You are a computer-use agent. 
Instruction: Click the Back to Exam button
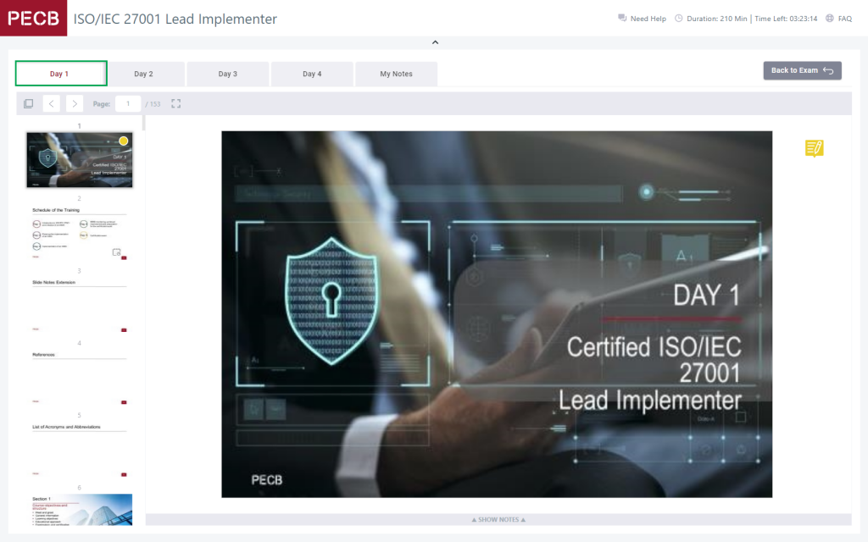[802, 70]
